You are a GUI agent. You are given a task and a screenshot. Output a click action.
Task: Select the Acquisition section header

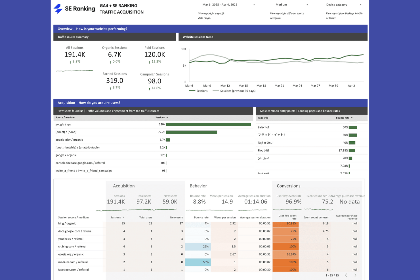pos(89,103)
